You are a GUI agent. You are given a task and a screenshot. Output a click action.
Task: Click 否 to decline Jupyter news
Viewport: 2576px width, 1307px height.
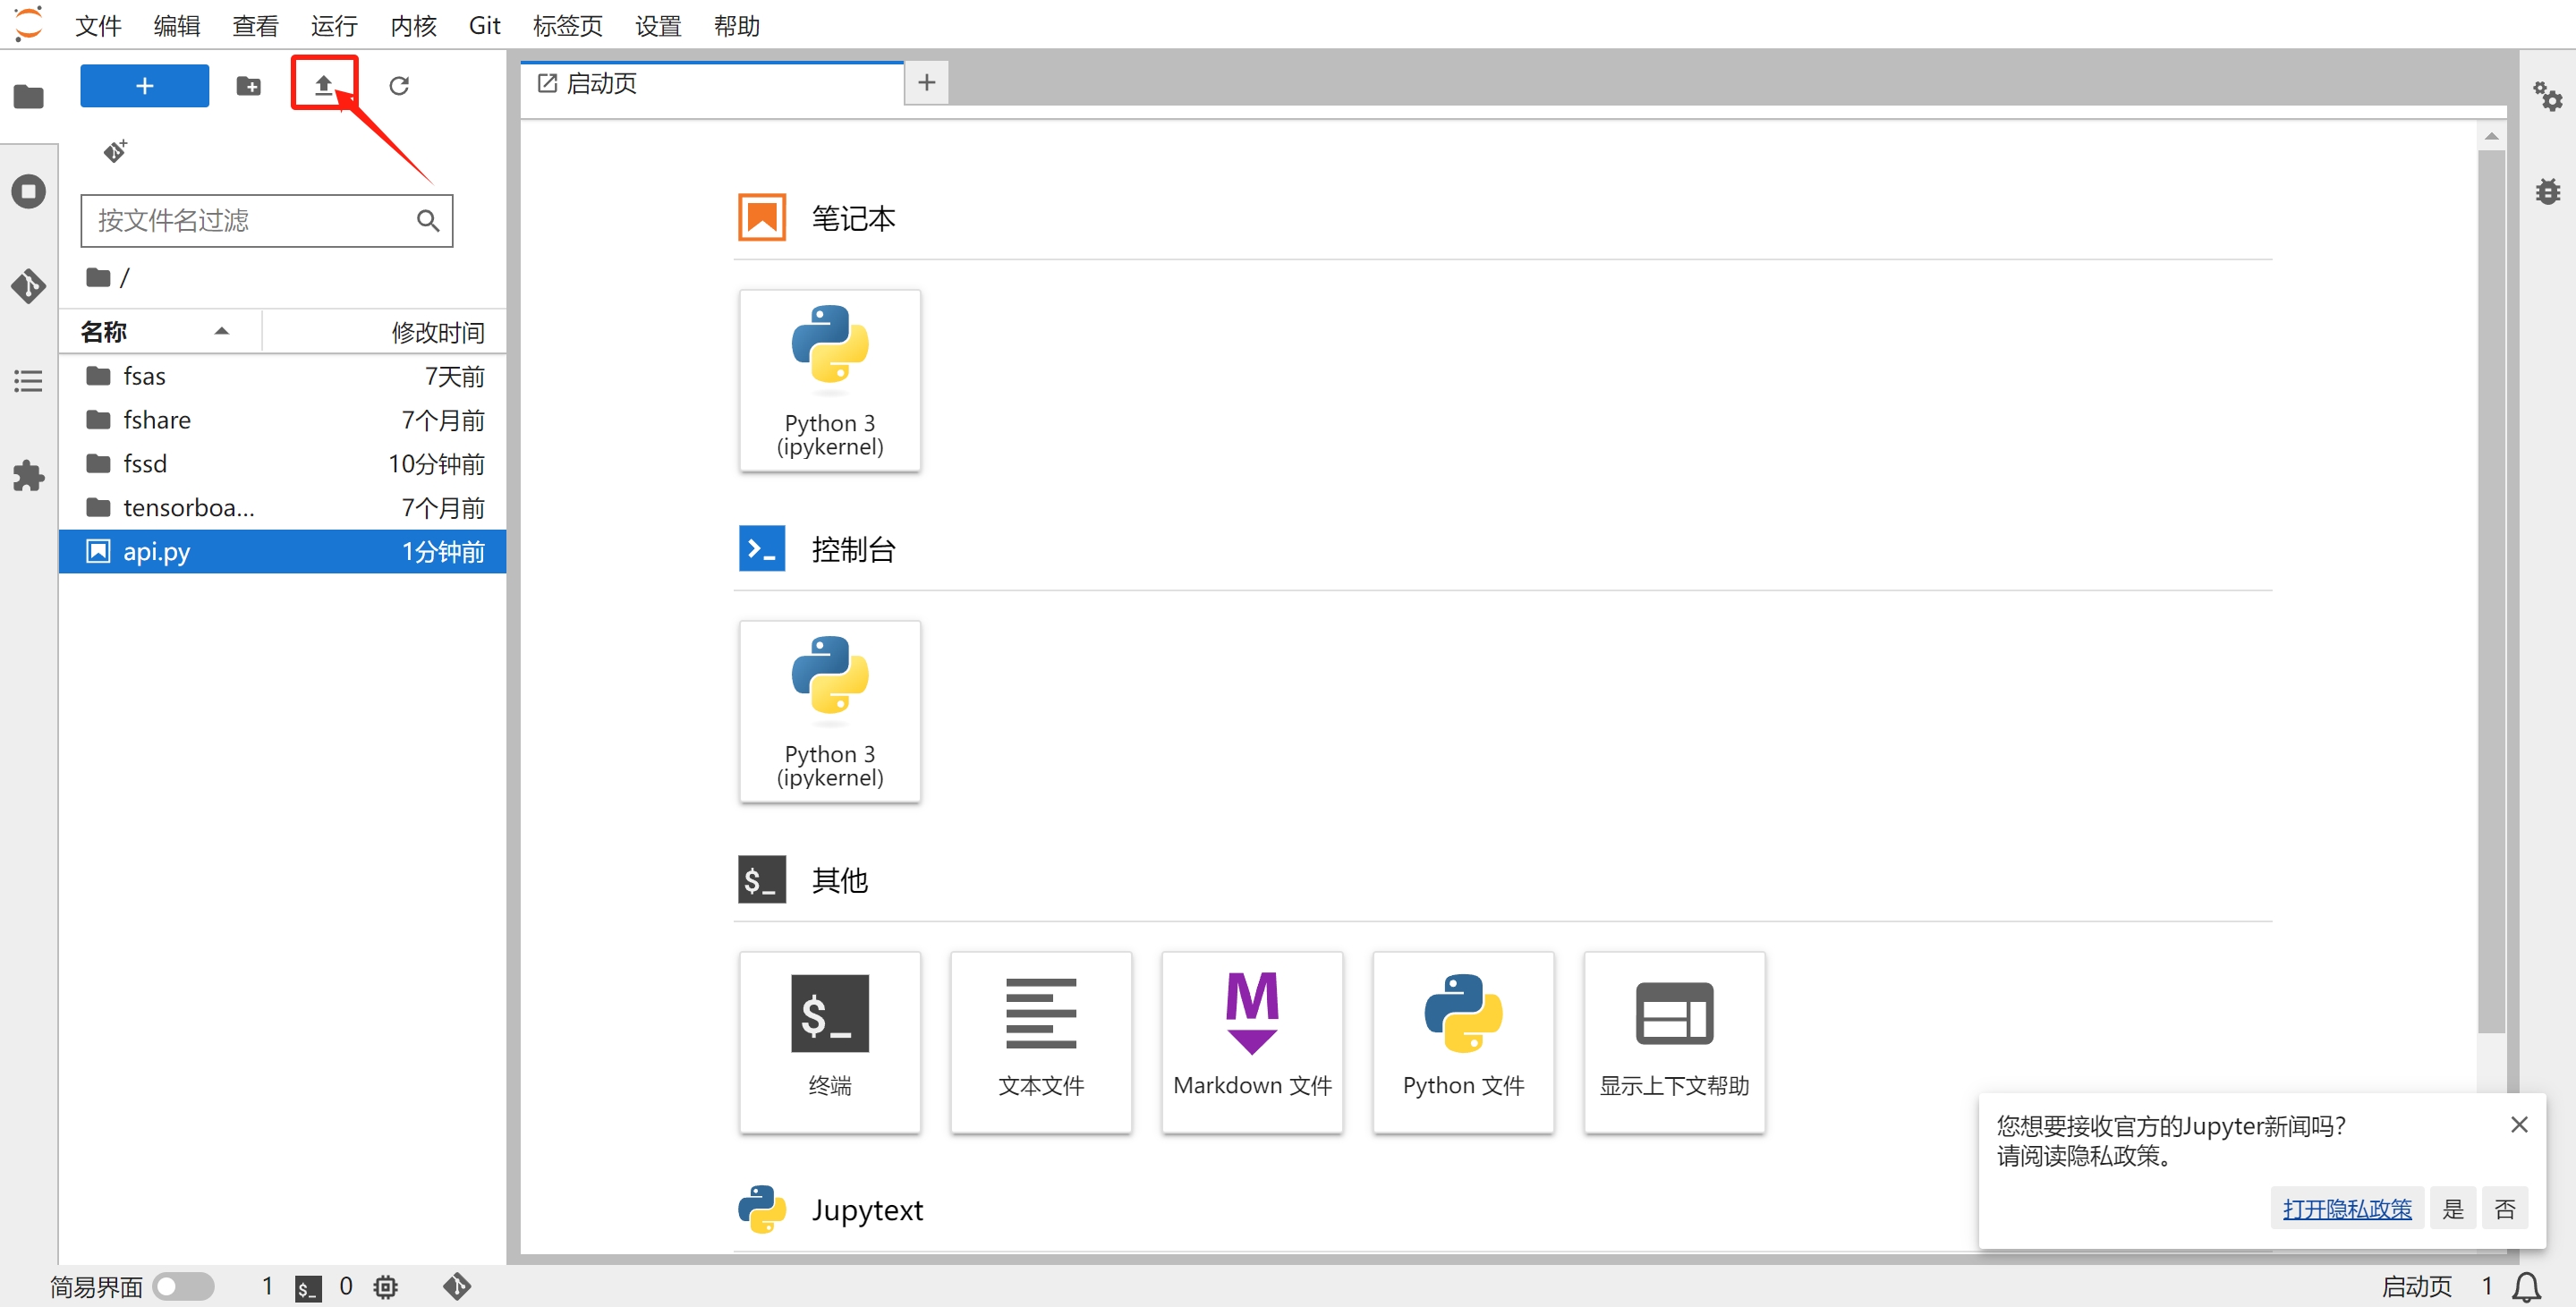point(2504,1209)
